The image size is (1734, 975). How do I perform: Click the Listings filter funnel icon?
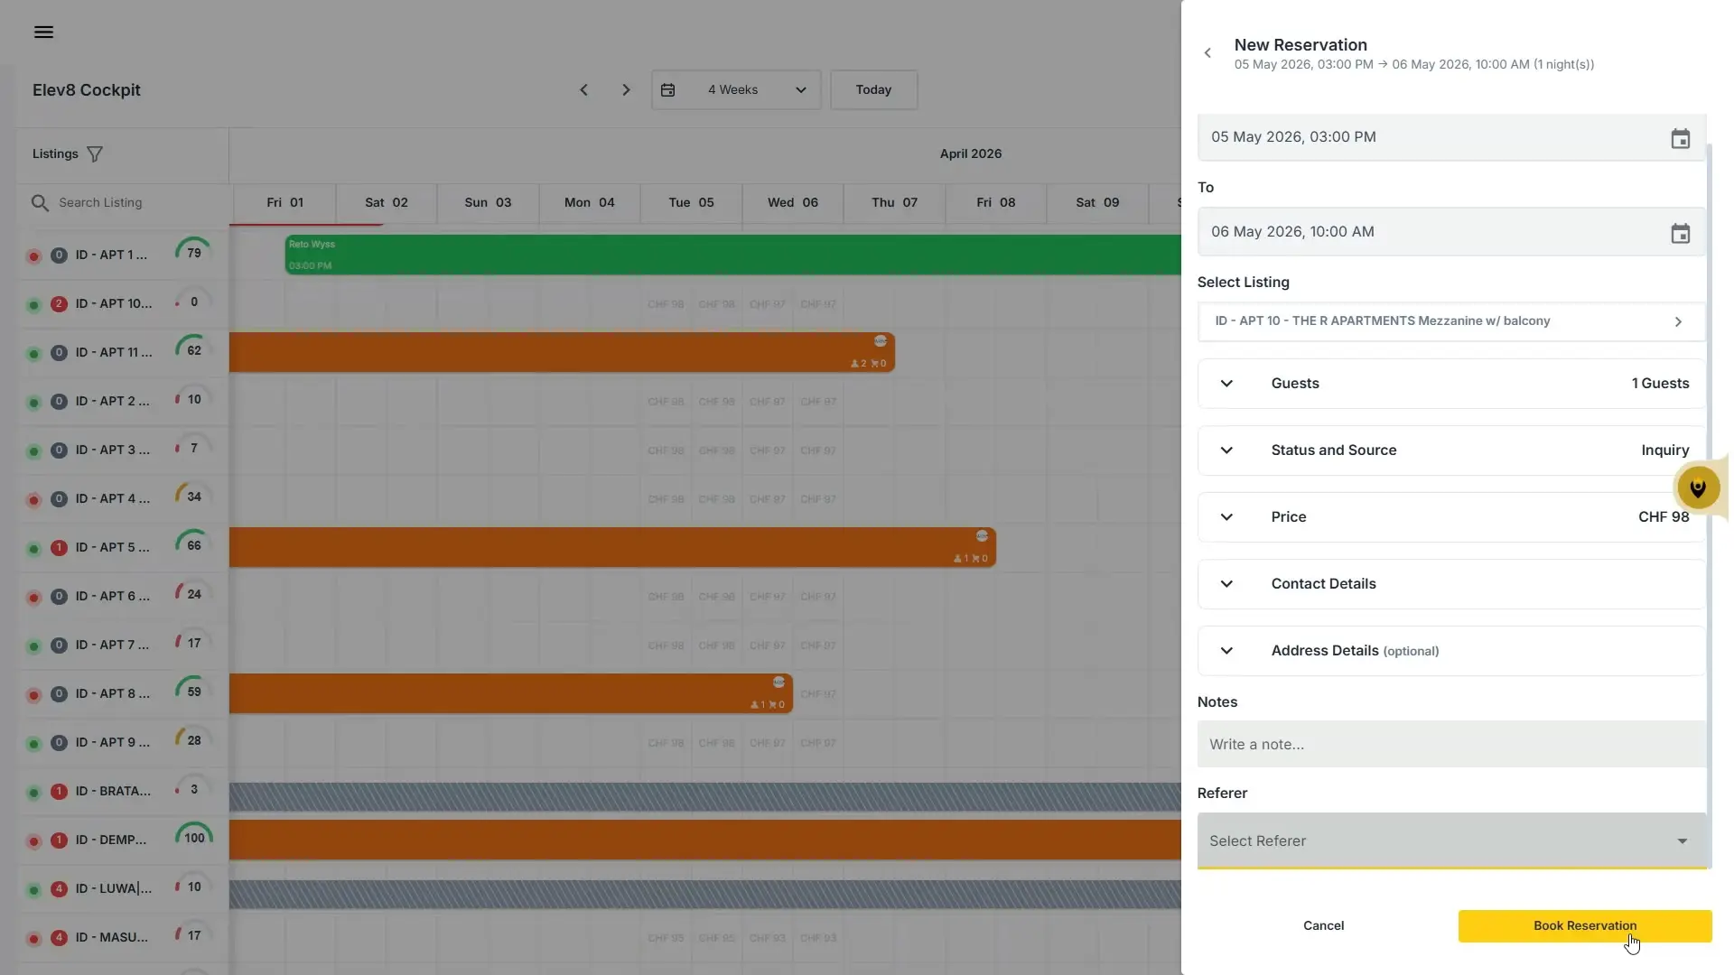pyautogui.click(x=95, y=154)
